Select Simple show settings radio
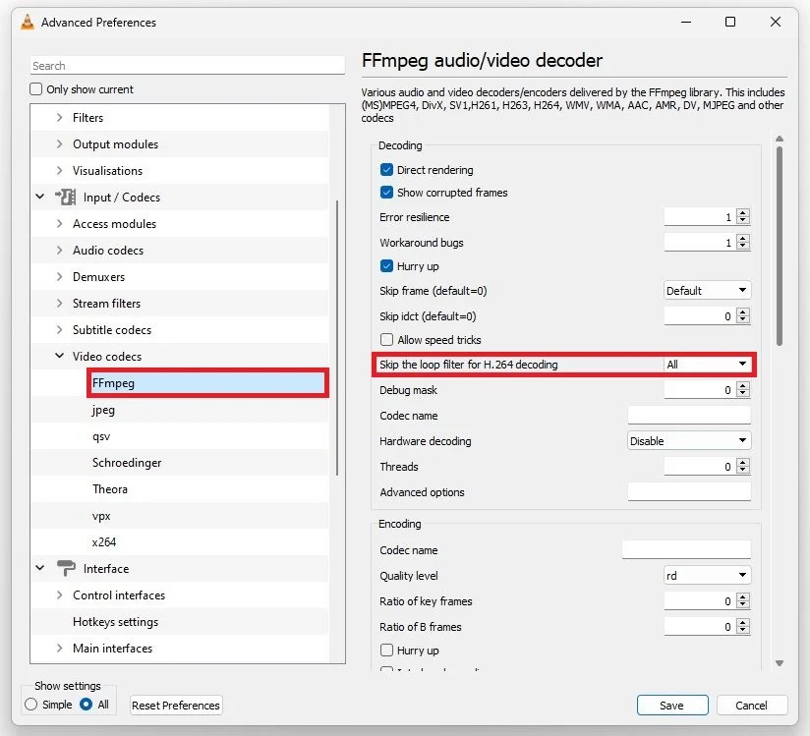The width and height of the screenshot is (810, 736). point(31,704)
